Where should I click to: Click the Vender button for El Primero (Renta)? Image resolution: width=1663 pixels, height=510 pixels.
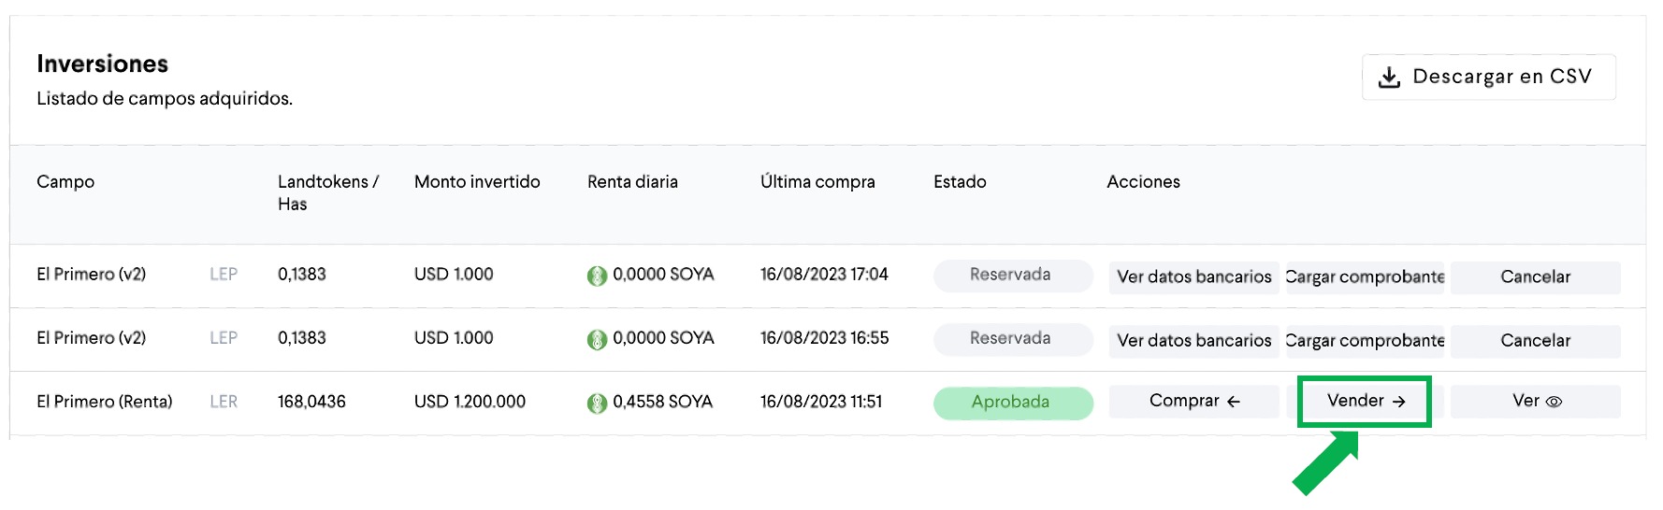[1365, 402]
